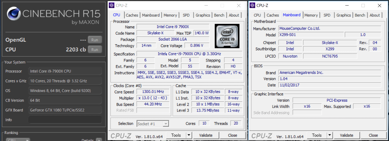Open the About tab in left CPU-Z window
This screenshot has height=141, width=389.
click(x=234, y=15)
